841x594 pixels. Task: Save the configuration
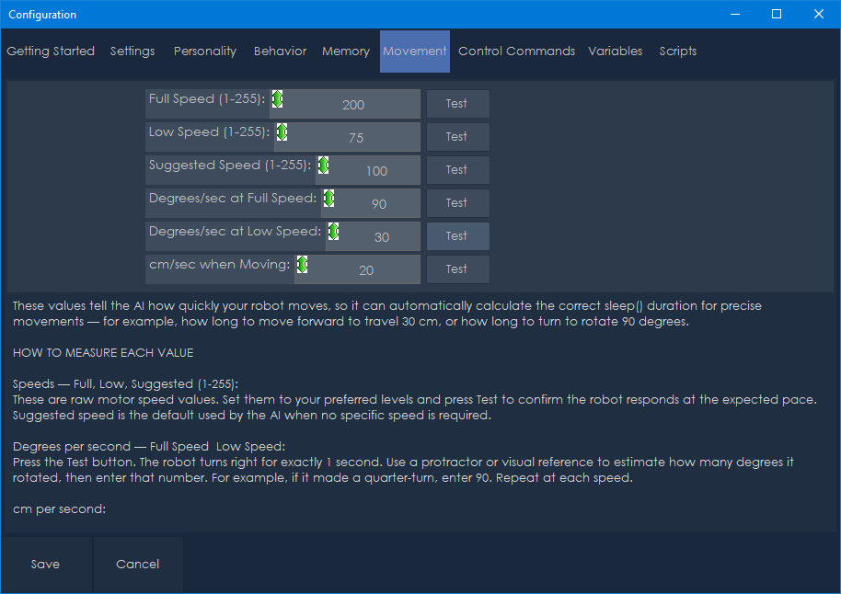[x=45, y=565]
